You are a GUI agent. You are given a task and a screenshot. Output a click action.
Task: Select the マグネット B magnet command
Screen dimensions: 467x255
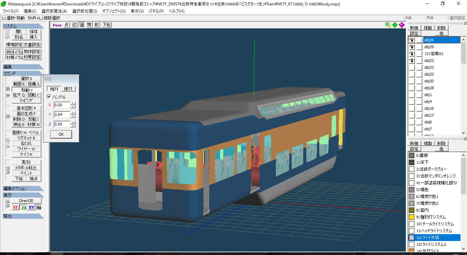[26, 138]
